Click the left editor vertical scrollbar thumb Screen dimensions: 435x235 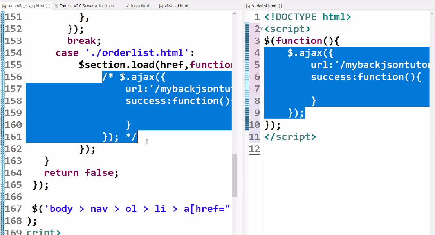[235, 175]
